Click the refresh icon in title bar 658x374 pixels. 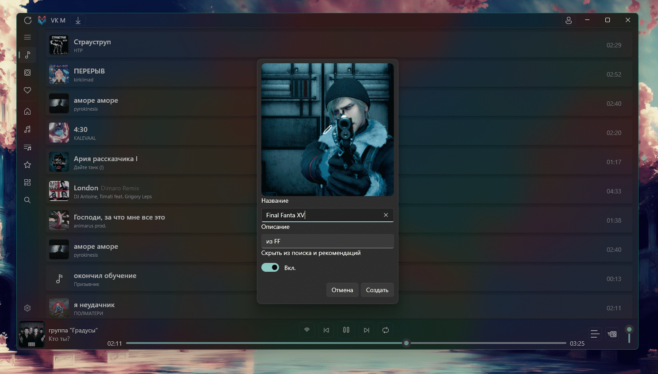point(28,20)
